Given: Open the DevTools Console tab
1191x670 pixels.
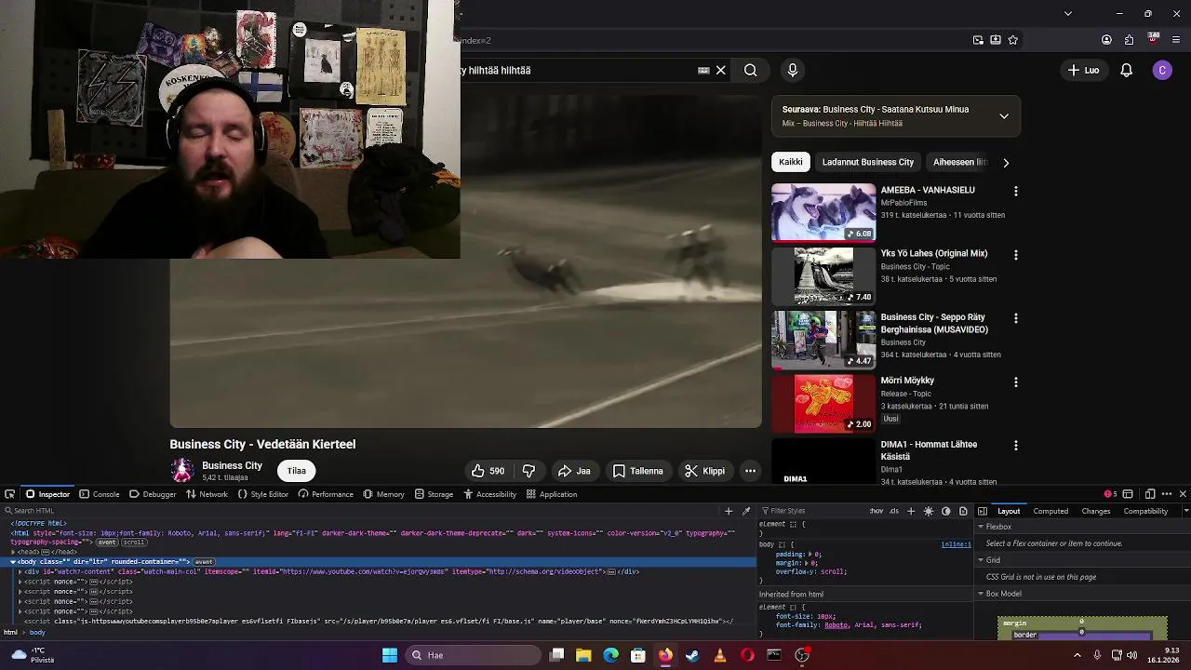Looking at the screenshot, I should (x=100, y=494).
